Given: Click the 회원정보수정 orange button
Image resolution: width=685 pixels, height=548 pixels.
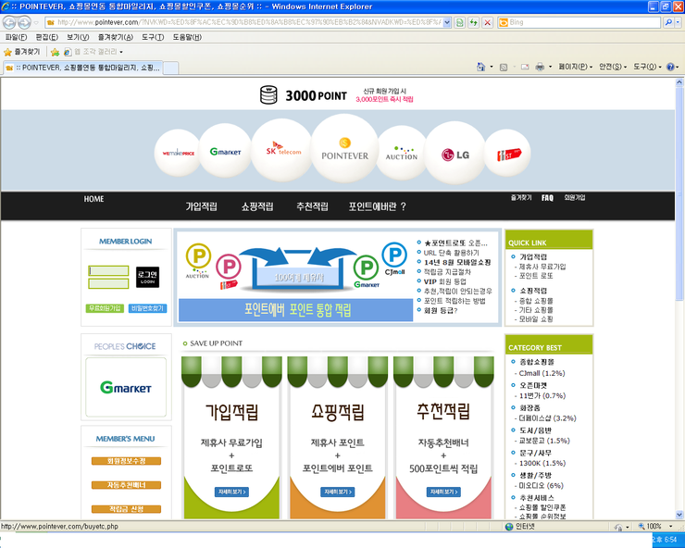Looking at the screenshot, I should (126, 461).
